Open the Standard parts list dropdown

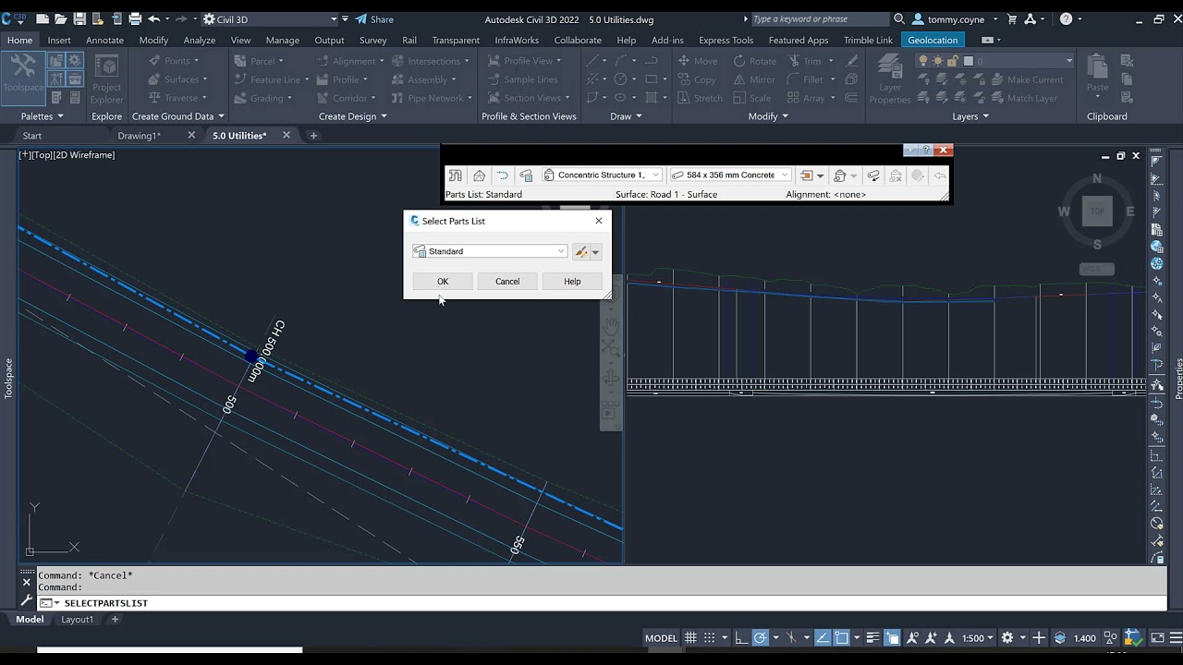(490, 251)
